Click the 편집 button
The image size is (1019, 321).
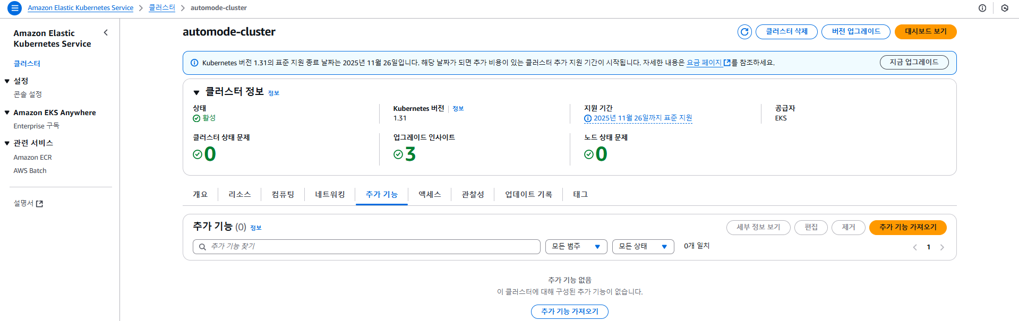(811, 228)
